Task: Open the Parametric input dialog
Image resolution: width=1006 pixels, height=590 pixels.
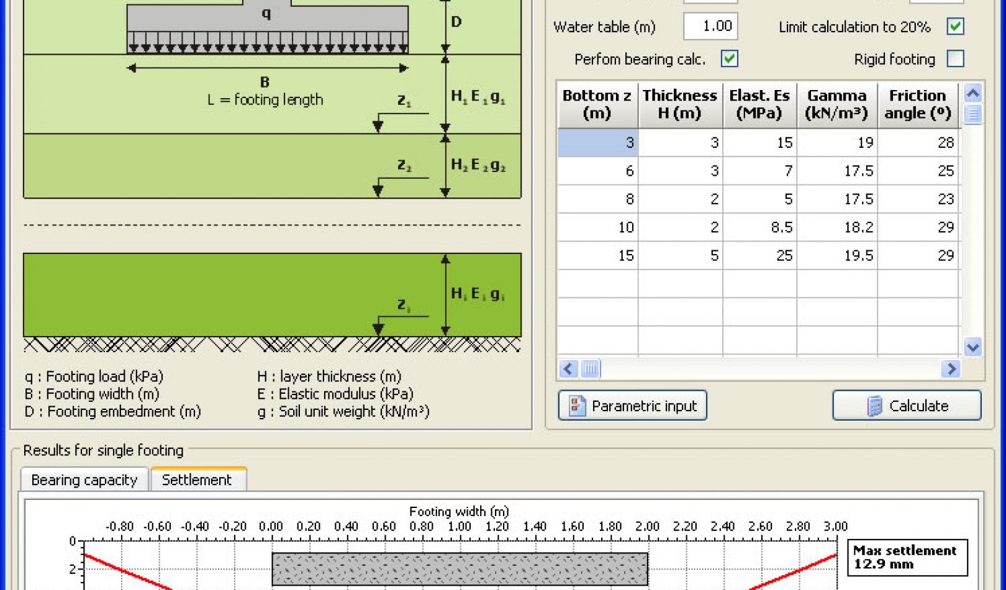Action: click(x=632, y=406)
